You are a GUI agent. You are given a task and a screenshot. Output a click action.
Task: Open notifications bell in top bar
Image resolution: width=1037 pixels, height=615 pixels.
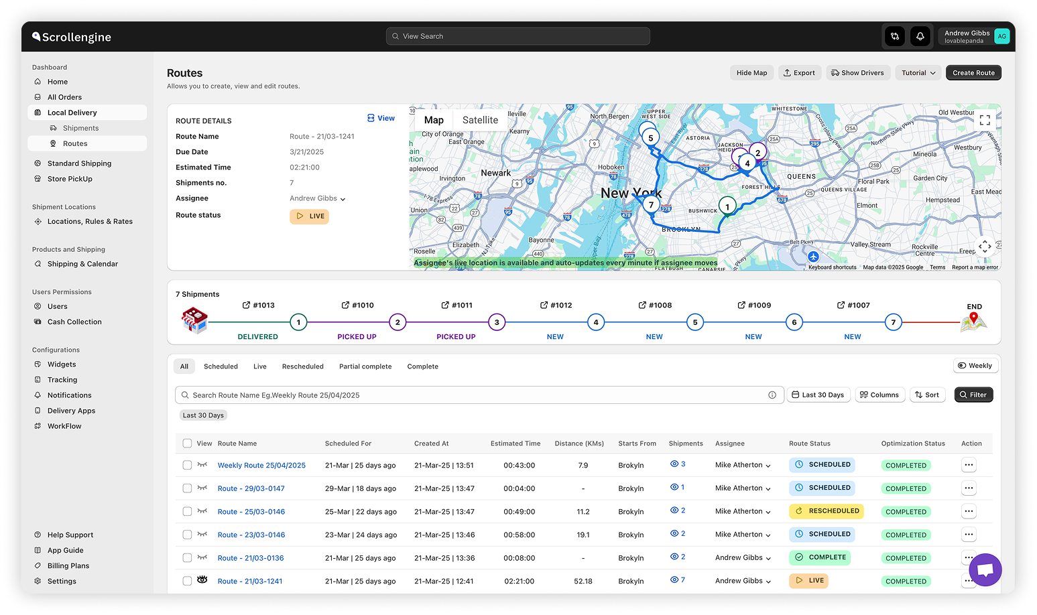(920, 36)
